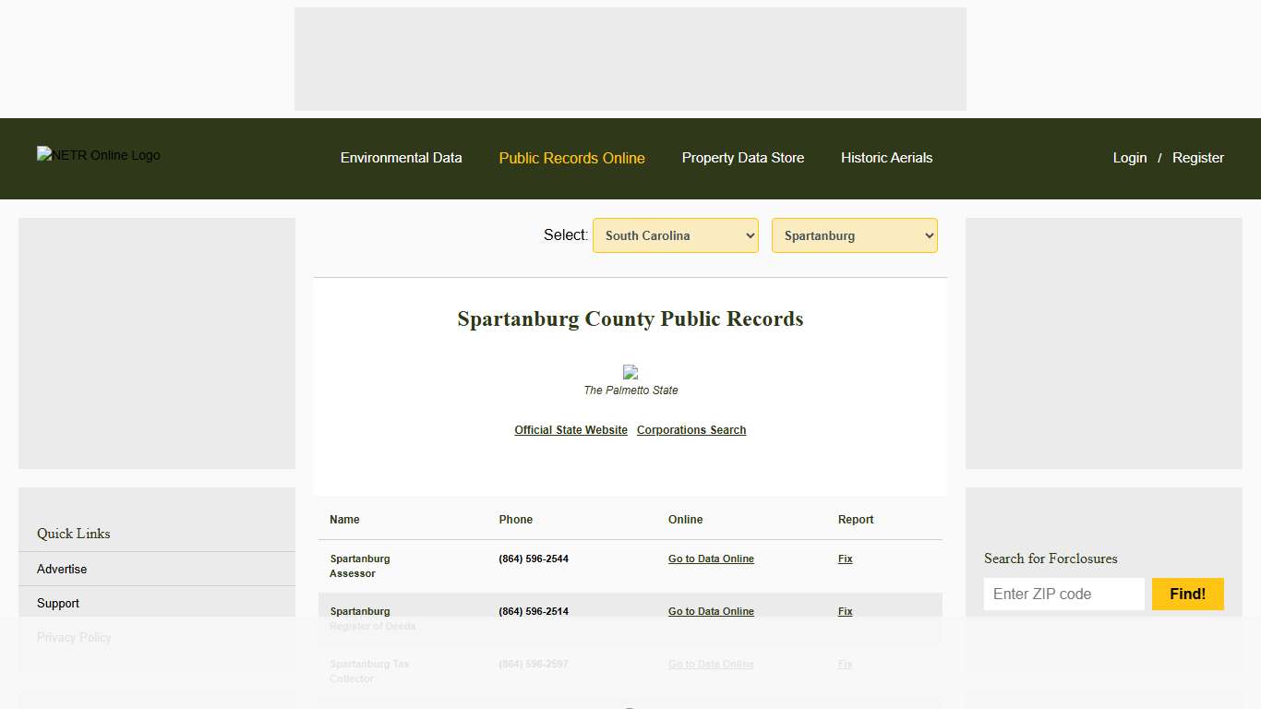Viewport: 1261px width, 709px height.
Task: Click the Enter ZIP code field
Action: click(x=1063, y=594)
